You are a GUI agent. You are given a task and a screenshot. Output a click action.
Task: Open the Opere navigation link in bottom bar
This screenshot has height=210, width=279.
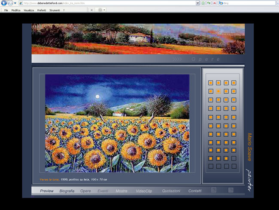pyautogui.click(x=85, y=191)
